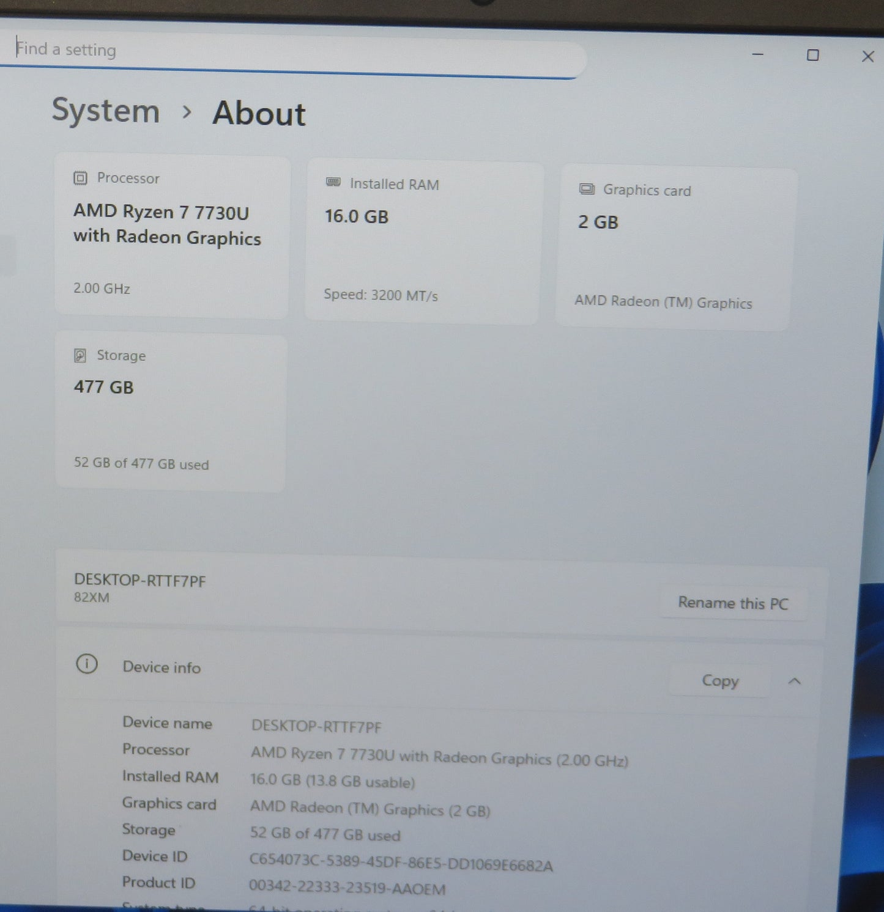The width and height of the screenshot is (884, 912).
Task: Minimize the Settings window
Action: [x=757, y=54]
